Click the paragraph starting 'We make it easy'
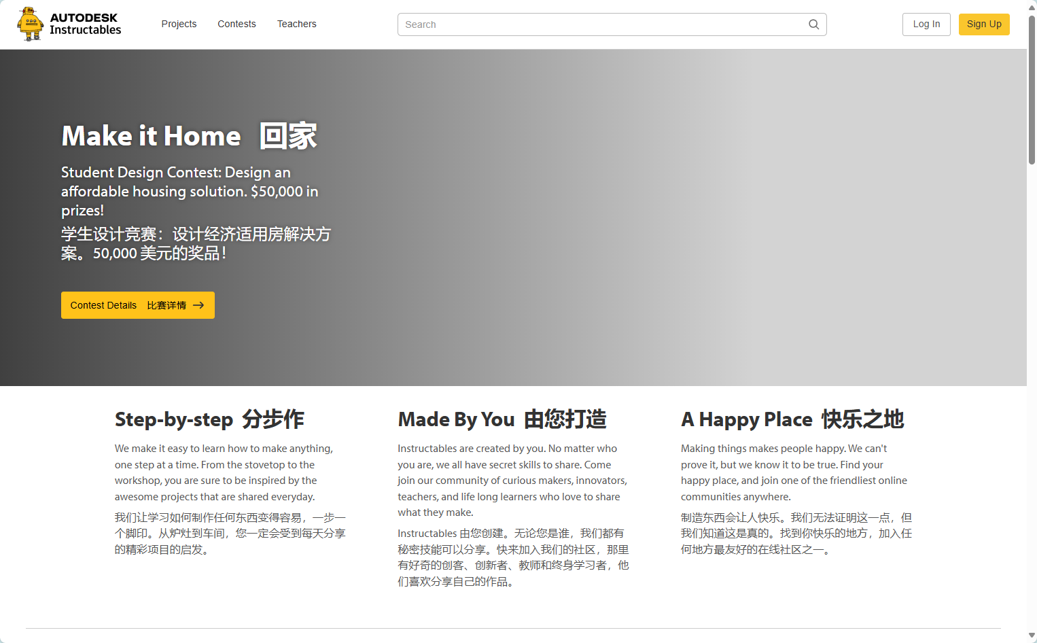 tap(224, 472)
